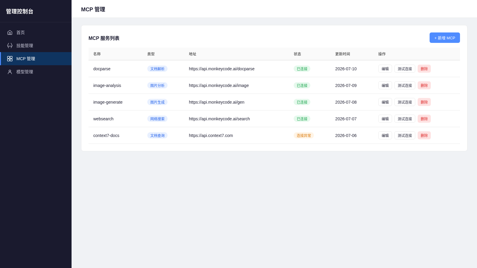477x268 pixels.
Task: Delete the docparse service
Action: click(424, 69)
